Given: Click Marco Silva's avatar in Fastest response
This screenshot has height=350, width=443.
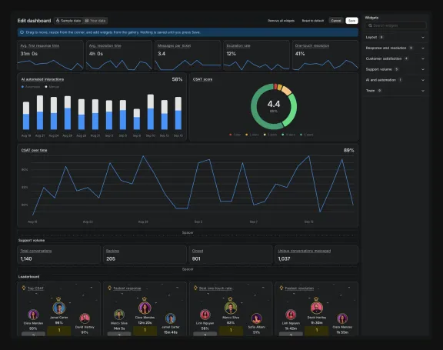Looking at the screenshot, I should (119, 315).
